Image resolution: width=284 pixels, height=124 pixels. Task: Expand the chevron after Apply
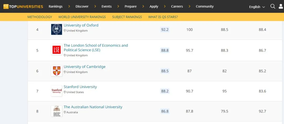(165, 6)
